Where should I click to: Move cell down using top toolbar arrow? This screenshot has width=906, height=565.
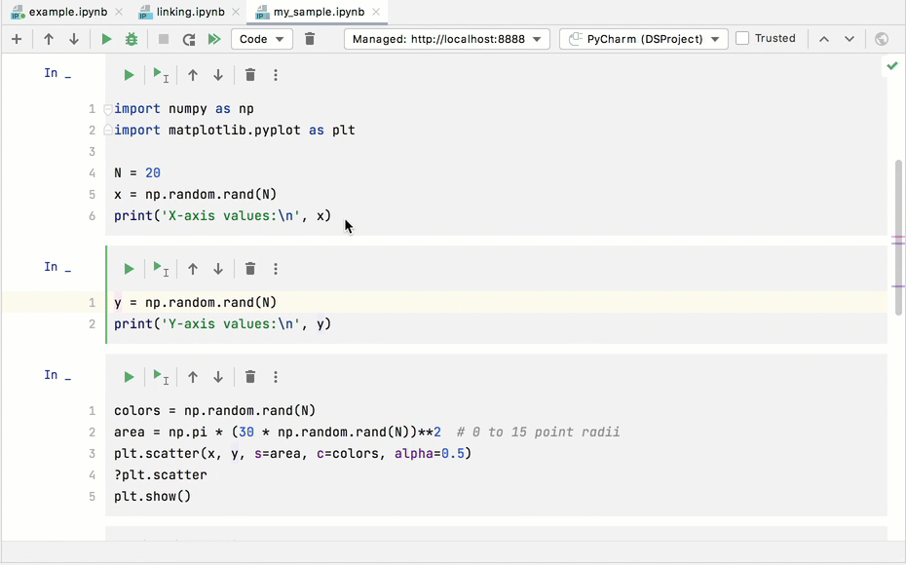click(x=74, y=39)
